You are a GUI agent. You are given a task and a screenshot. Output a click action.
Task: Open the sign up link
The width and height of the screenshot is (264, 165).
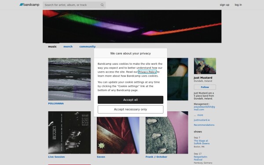[224, 5]
